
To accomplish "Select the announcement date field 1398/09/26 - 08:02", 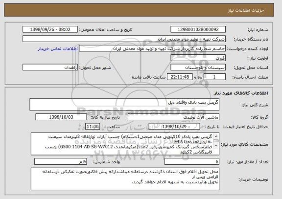I will click(50, 29).
